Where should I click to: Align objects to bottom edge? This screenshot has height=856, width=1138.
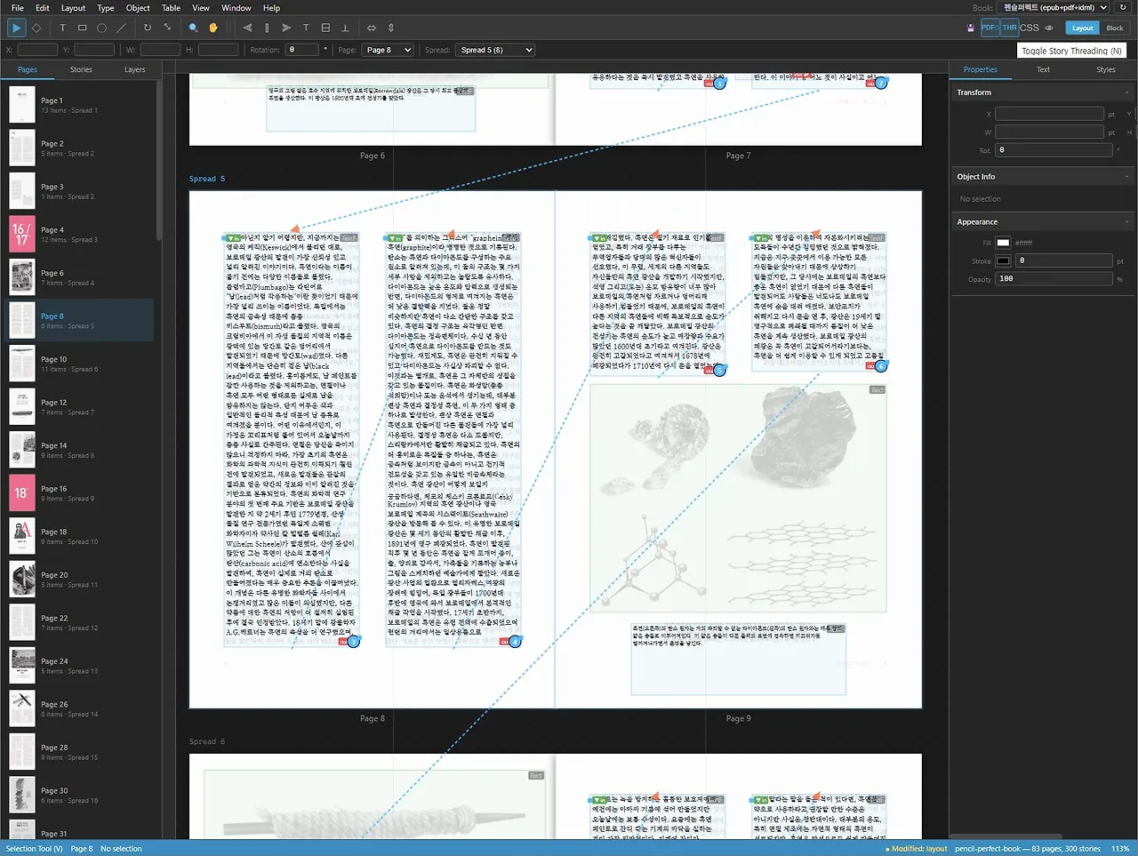click(345, 28)
